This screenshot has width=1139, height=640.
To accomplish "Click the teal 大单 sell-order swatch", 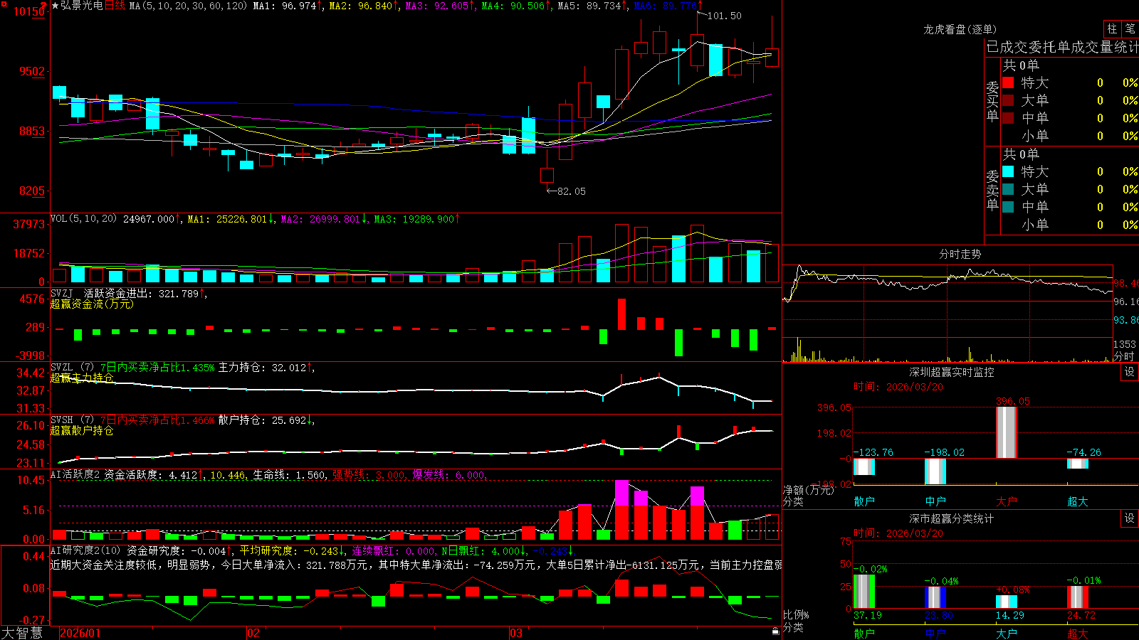I will tap(1008, 189).
